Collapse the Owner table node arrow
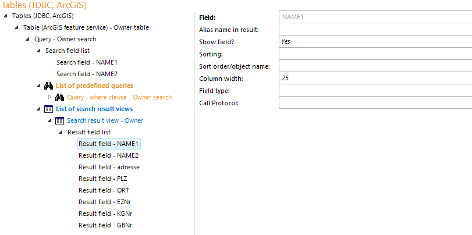The height and width of the screenshot is (235, 472). (x=16, y=28)
